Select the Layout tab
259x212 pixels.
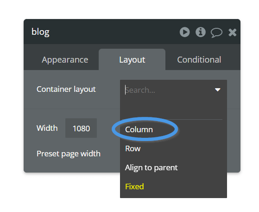click(x=132, y=59)
